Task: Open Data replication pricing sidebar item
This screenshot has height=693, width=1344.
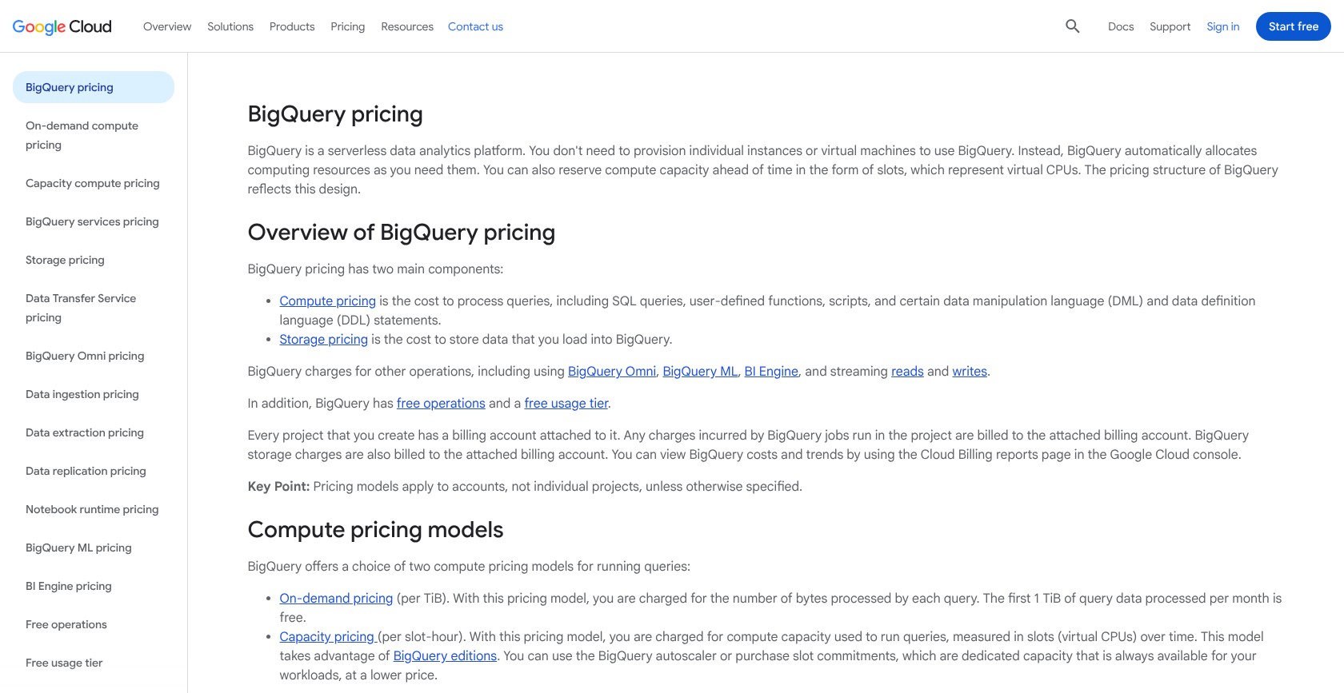Action: pyautogui.click(x=94, y=471)
